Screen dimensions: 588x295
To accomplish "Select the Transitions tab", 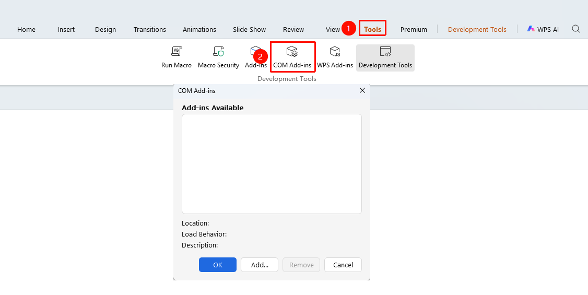I will (x=150, y=29).
